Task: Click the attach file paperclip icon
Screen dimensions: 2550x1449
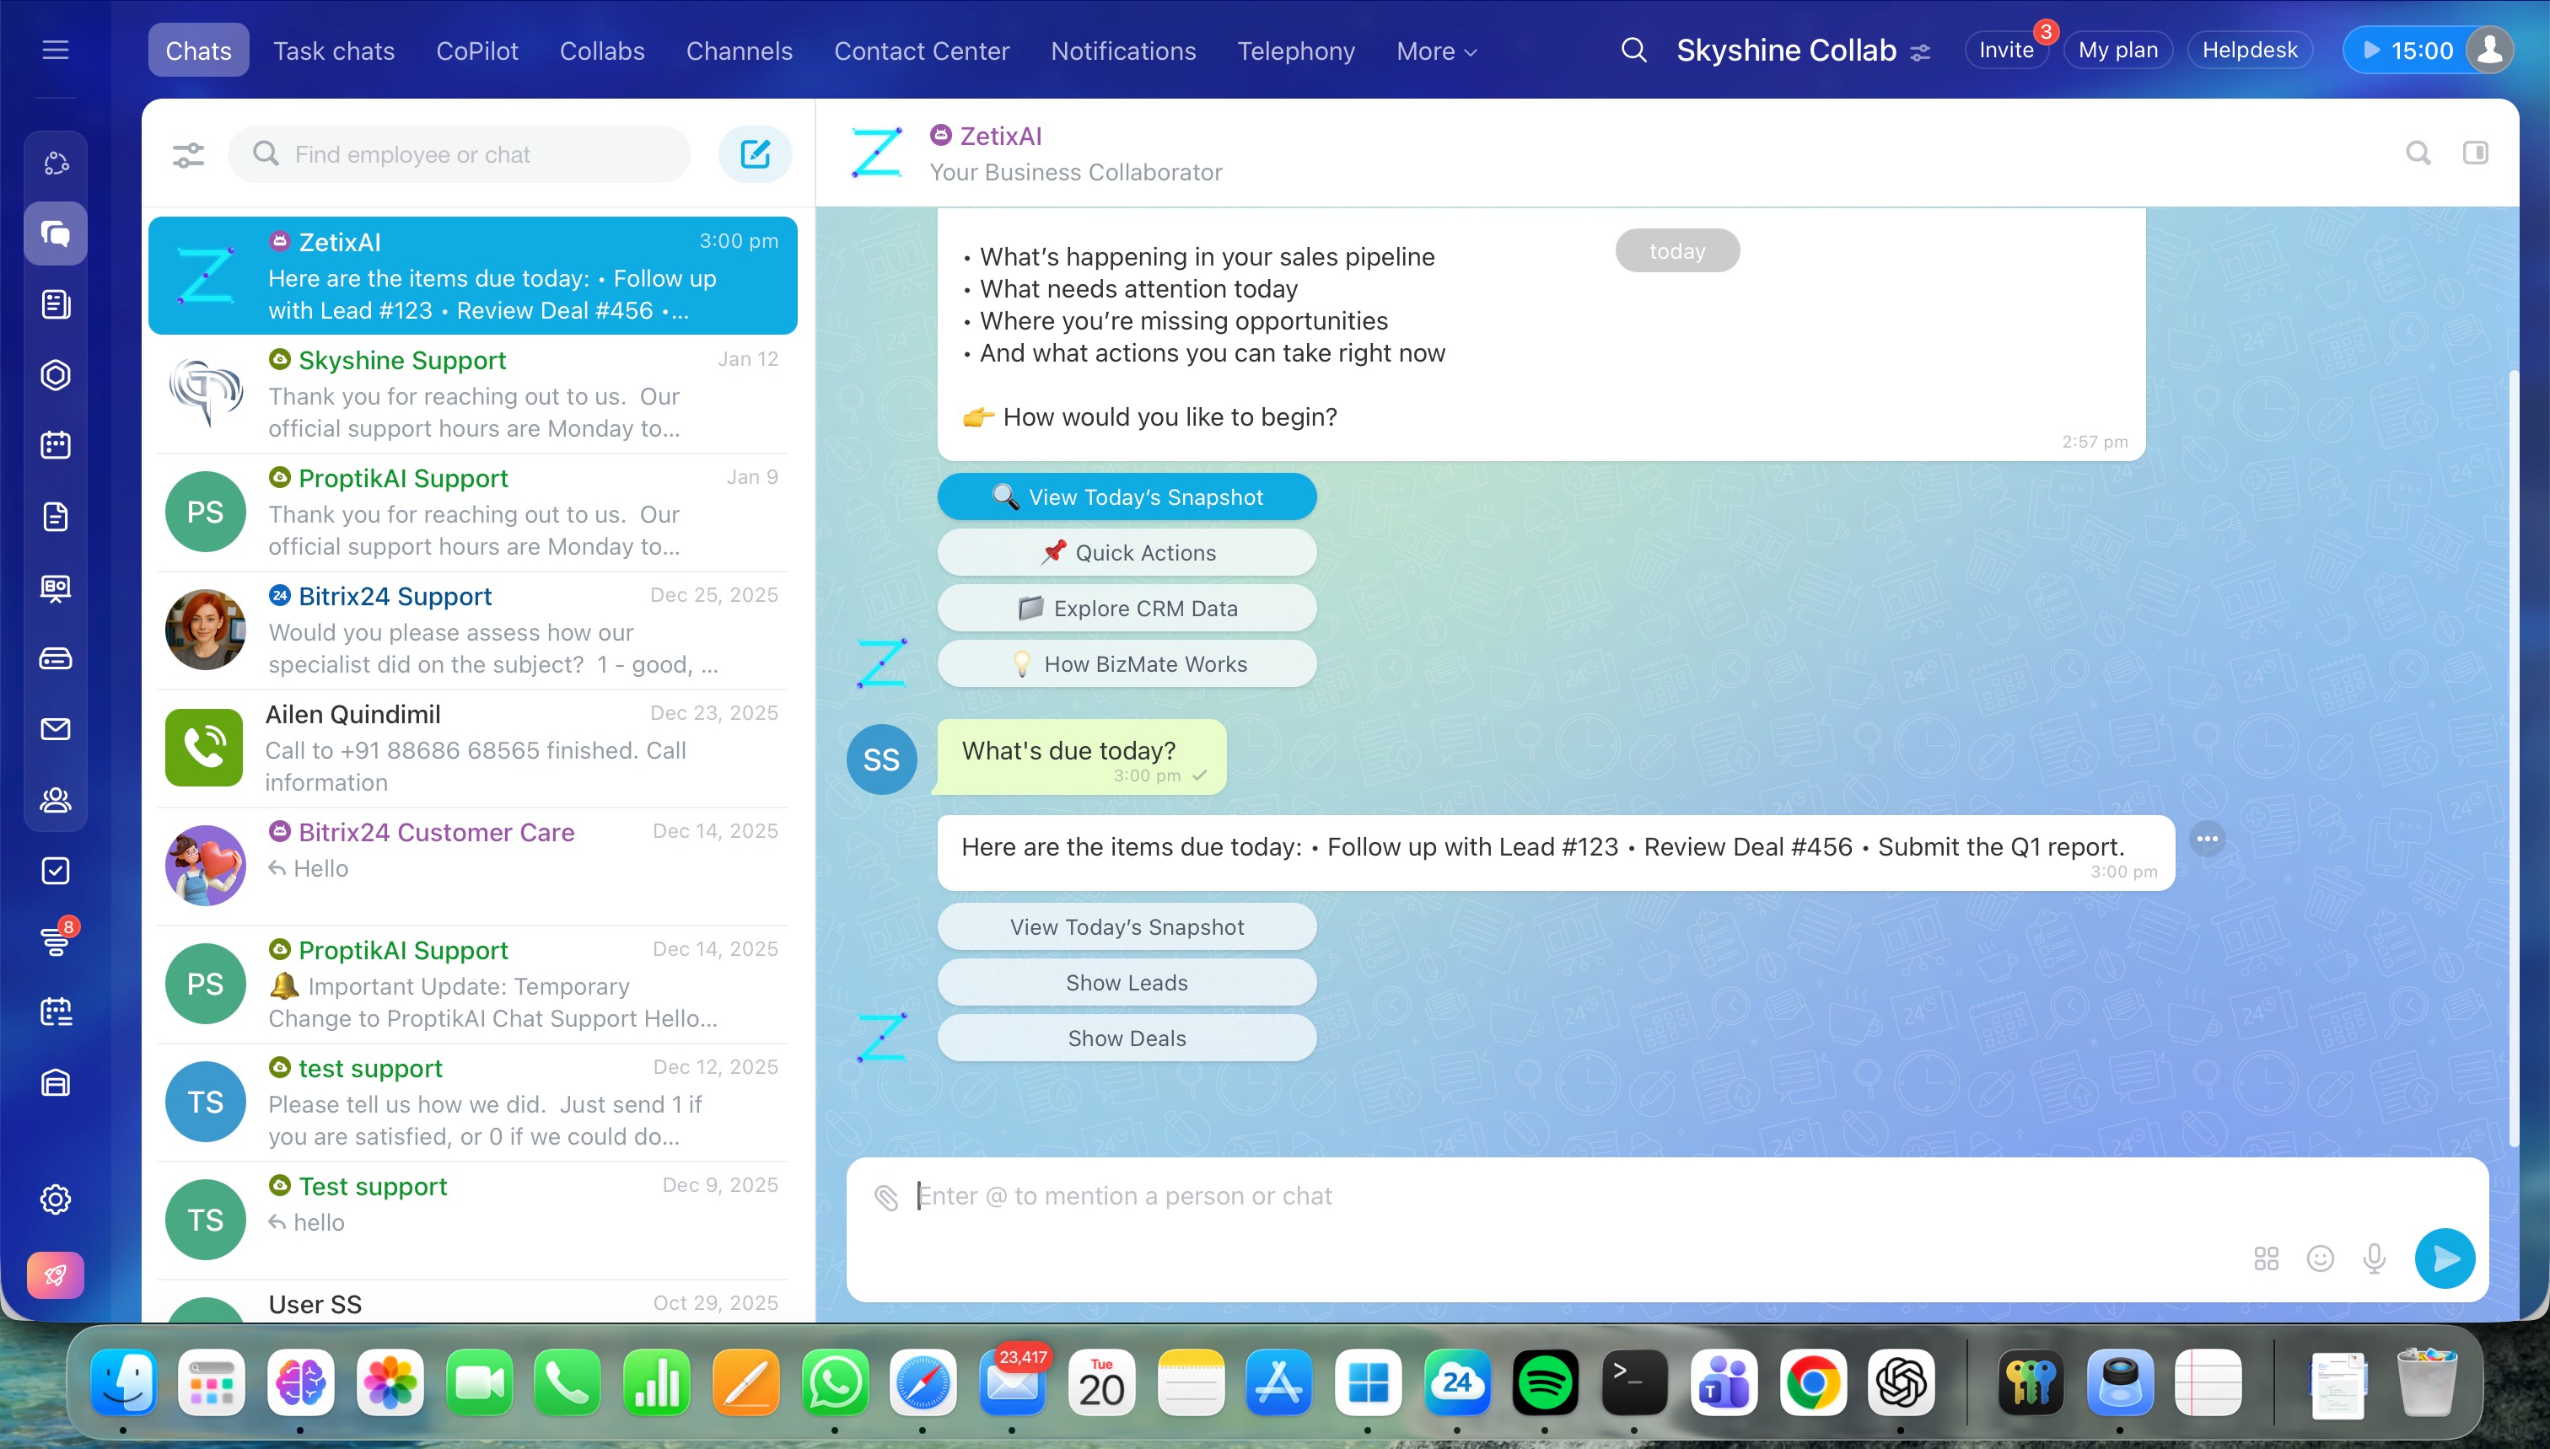Action: point(885,1197)
